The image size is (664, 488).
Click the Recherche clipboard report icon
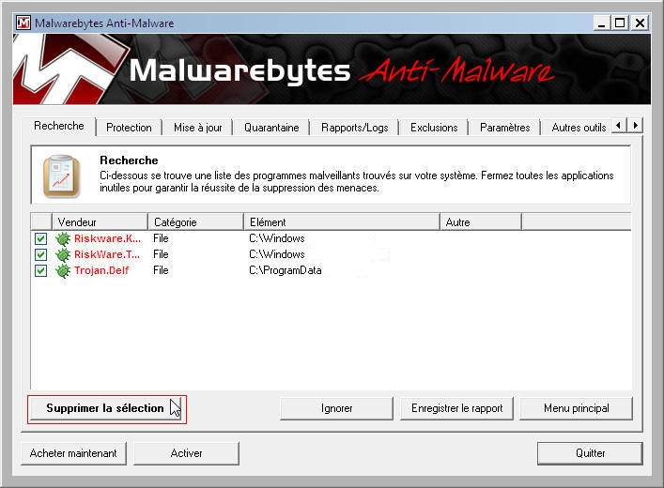click(x=61, y=176)
